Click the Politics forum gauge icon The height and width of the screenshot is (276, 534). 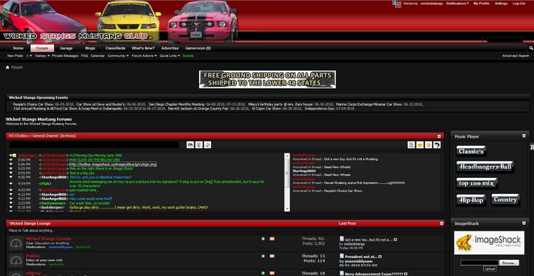pos(15,261)
